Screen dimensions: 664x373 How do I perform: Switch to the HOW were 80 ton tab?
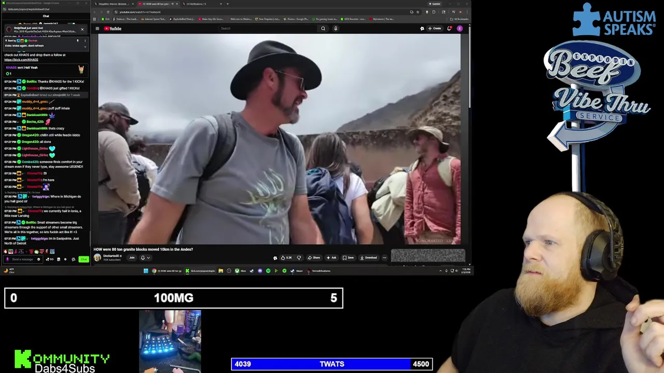point(157,4)
